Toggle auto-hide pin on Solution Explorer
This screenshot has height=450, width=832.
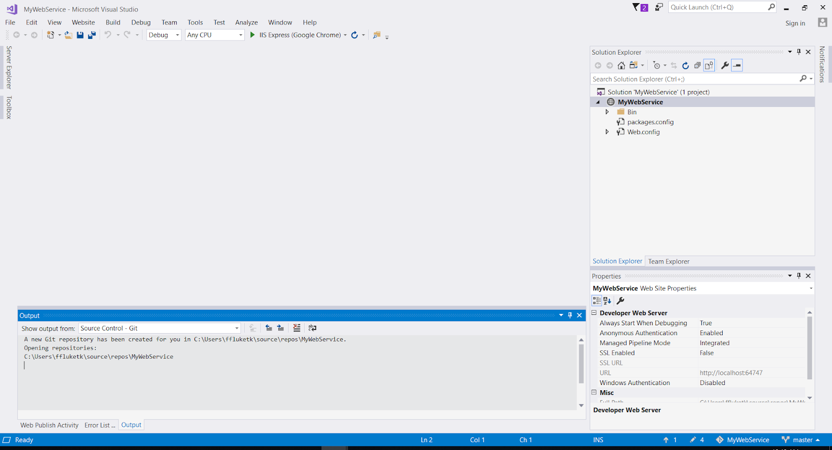pyautogui.click(x=799, y=52)
